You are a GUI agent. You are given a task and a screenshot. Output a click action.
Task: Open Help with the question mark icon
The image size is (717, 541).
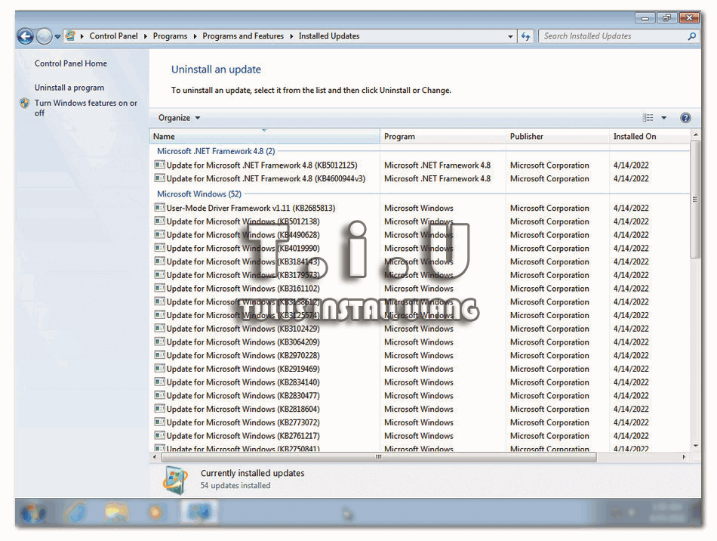685,118
